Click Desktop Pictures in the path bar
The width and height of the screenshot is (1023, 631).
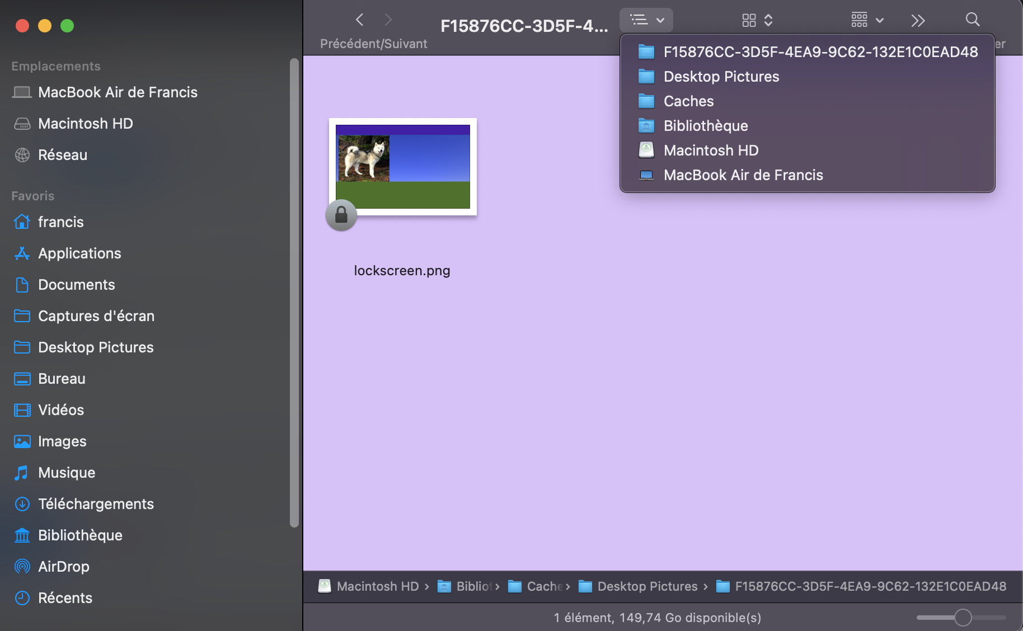click(638, 586)
